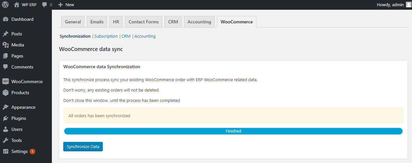Click the comment count 0
Screen dimensions: 412x163
pos(51,5)
